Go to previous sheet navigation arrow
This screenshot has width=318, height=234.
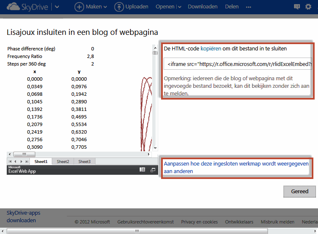pos(16,161)
